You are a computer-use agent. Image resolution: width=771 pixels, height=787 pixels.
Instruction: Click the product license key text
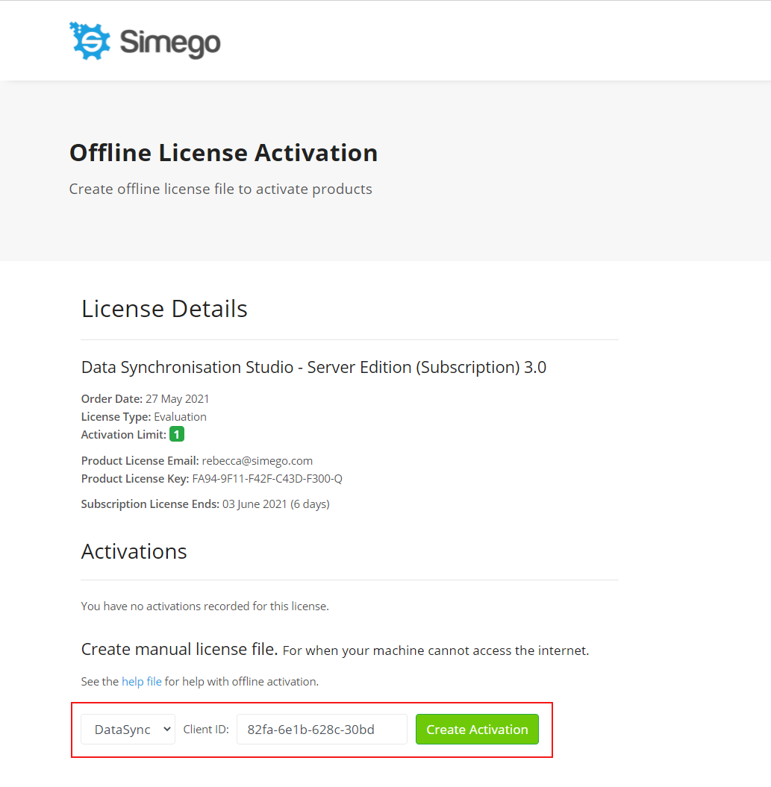(x=267, y=479)
